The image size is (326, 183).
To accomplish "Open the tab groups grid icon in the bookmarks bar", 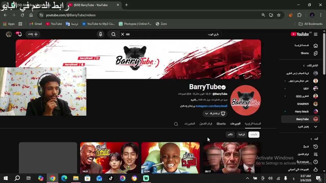I will coord(20,24).
